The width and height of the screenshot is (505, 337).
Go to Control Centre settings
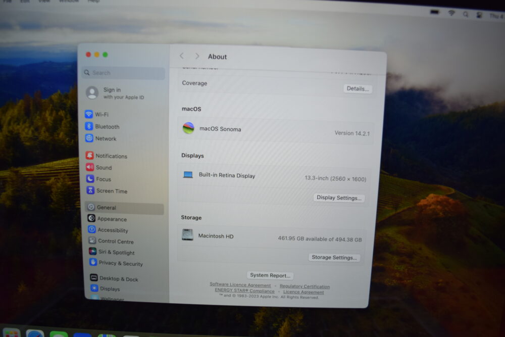[x=111, y=241]
